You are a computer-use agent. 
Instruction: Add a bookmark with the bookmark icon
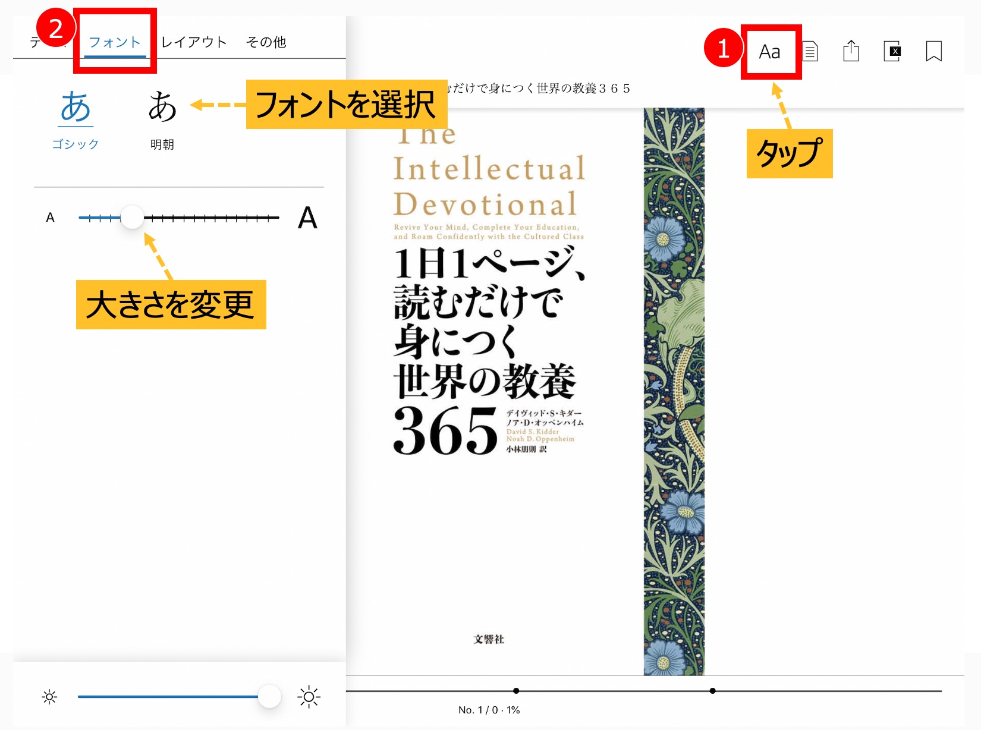[x=934, y=51]
